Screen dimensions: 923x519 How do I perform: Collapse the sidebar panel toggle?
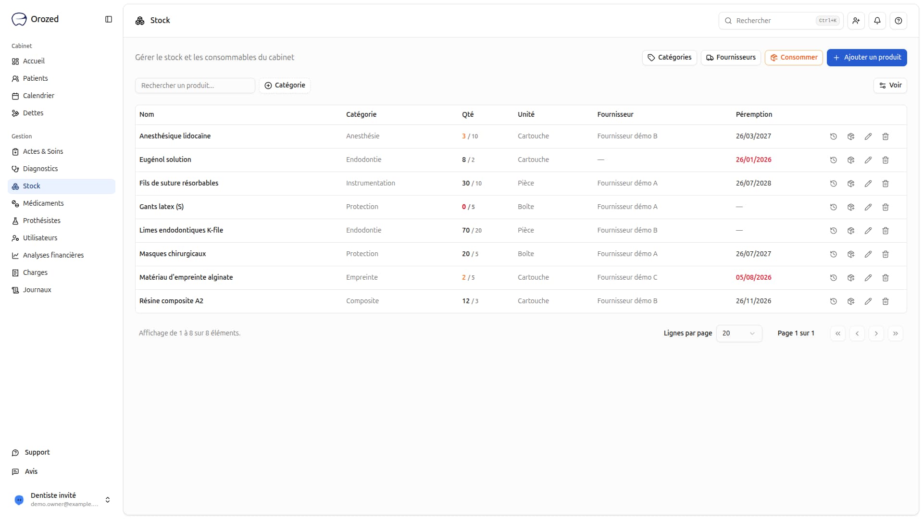[x=109, y=19]
